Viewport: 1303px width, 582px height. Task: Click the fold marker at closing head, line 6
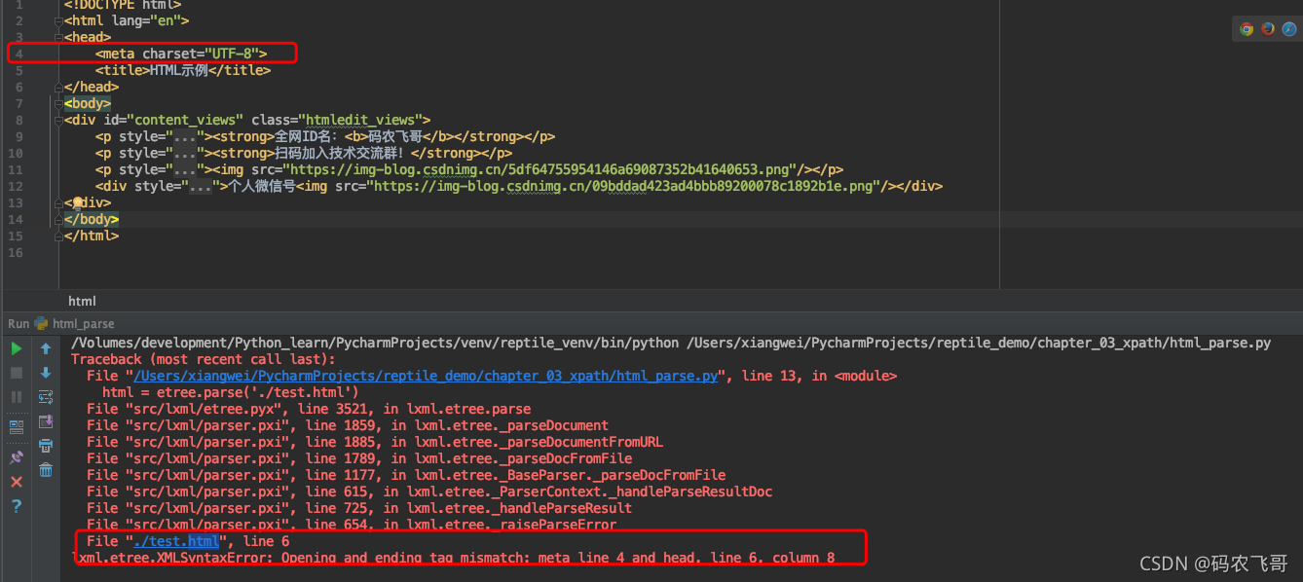[x=58, y=87]
